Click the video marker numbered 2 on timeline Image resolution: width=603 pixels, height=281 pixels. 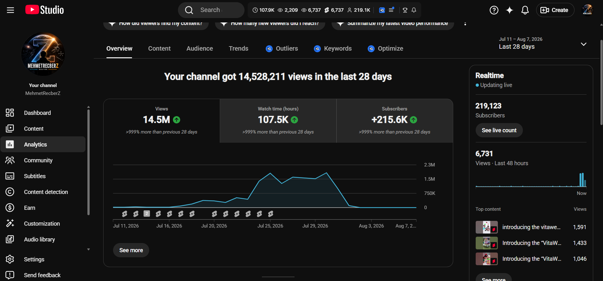[147, 214]
